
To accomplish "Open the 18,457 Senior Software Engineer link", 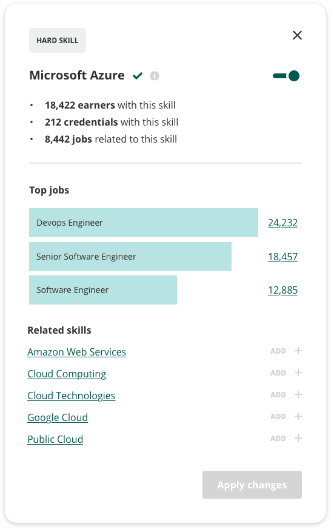I will pos(283,257).
